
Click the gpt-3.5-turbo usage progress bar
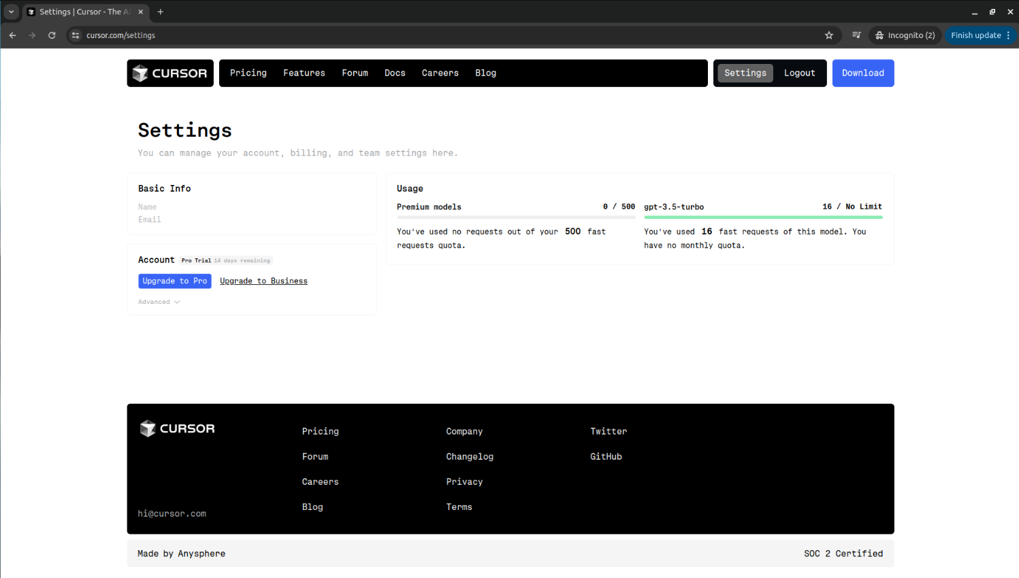pyautogui.click(x=763, y=218)
